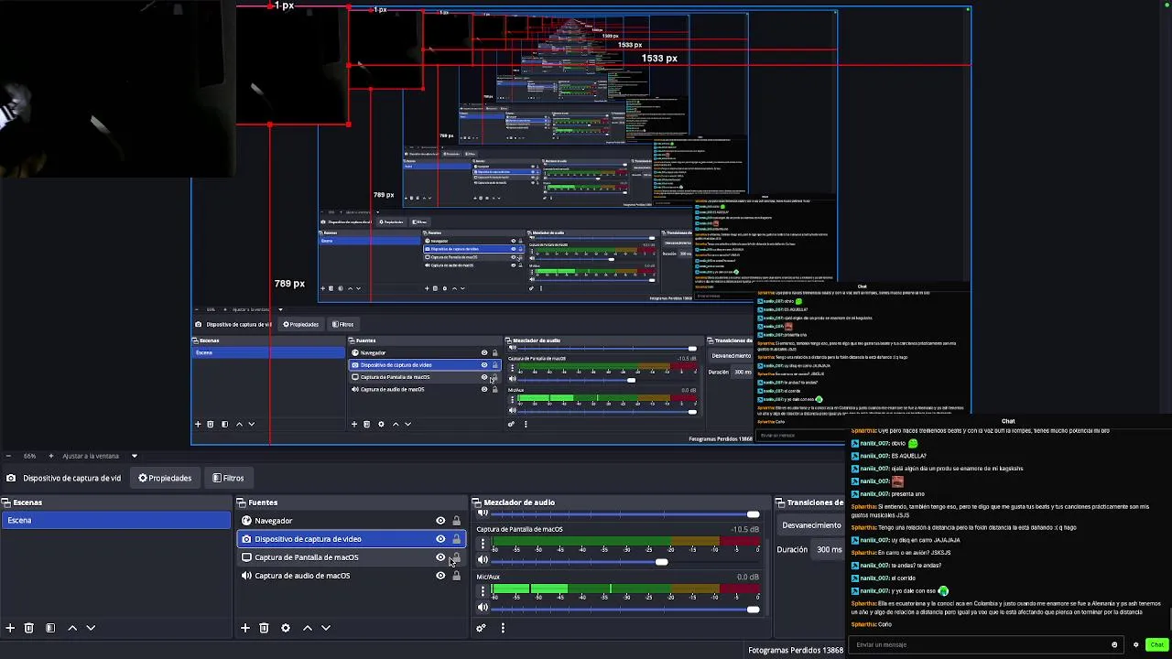Open options menu for Mic/Aux channel
The image size is (1172, 659).
point(483,591)
